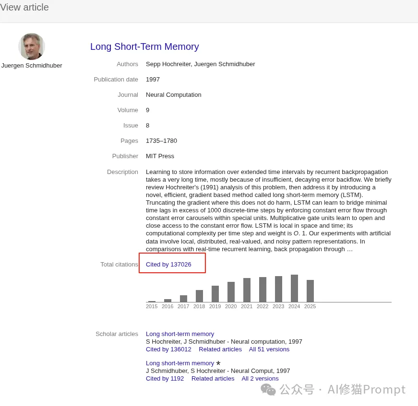Click the View article header
The image size is (418, 406).
coord(24,7)
